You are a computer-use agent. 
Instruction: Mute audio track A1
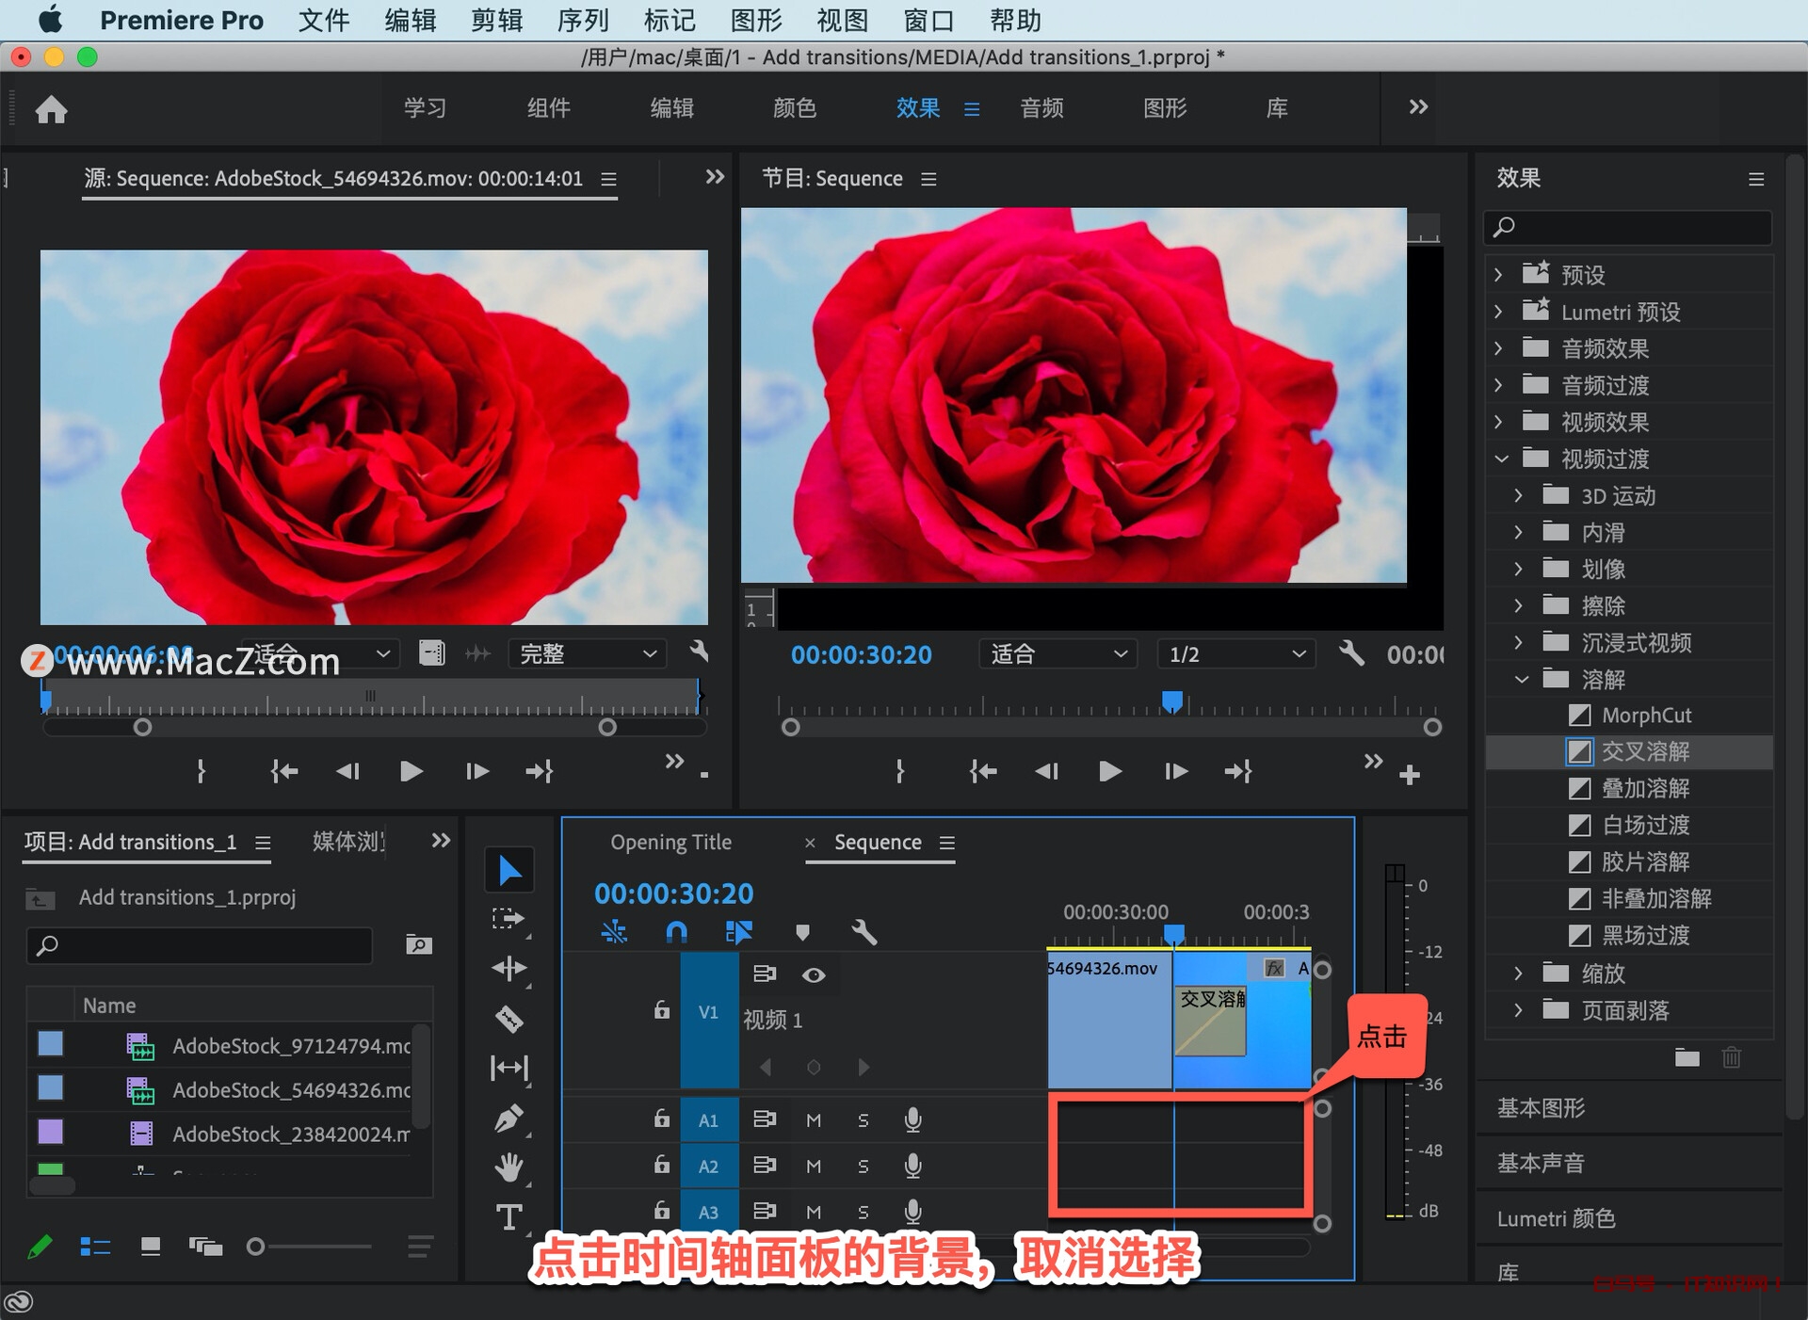814,1119
